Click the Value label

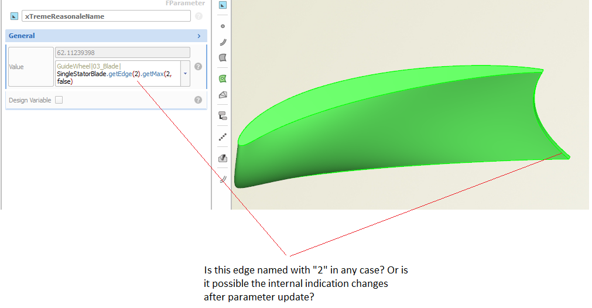(16, 67)
